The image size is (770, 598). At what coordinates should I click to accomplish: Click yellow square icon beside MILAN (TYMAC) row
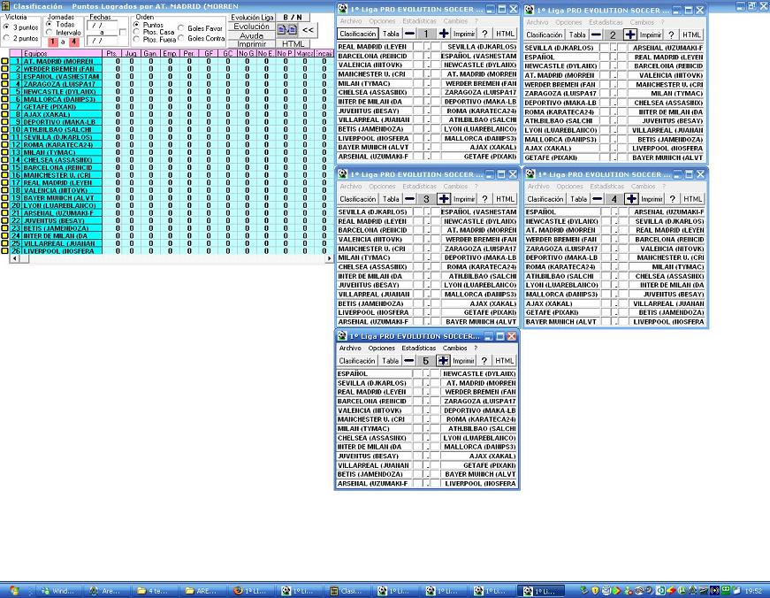(x=5, y=152)
